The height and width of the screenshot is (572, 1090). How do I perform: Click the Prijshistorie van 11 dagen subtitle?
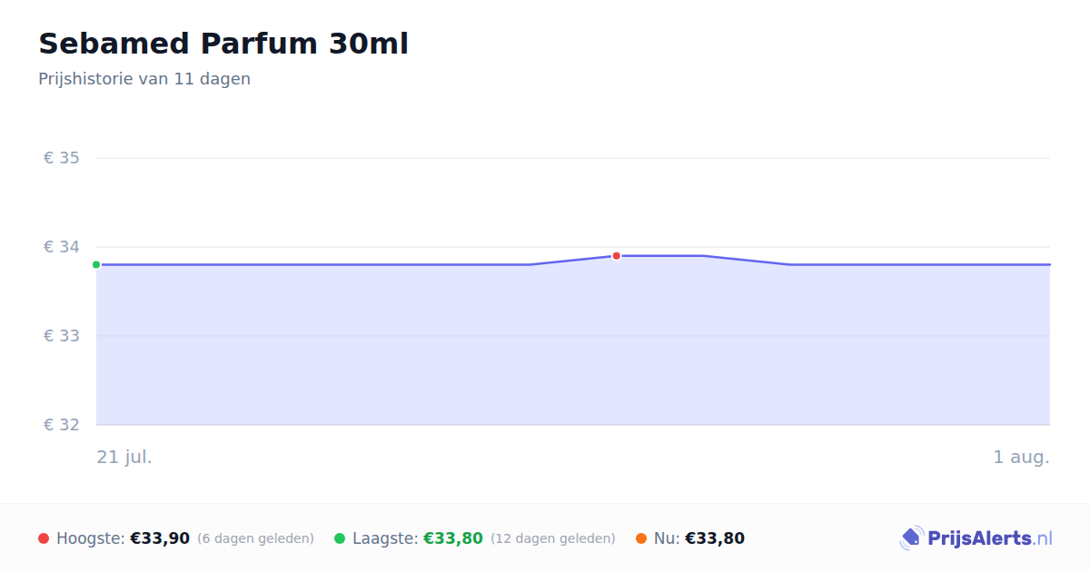coord(144,79)
